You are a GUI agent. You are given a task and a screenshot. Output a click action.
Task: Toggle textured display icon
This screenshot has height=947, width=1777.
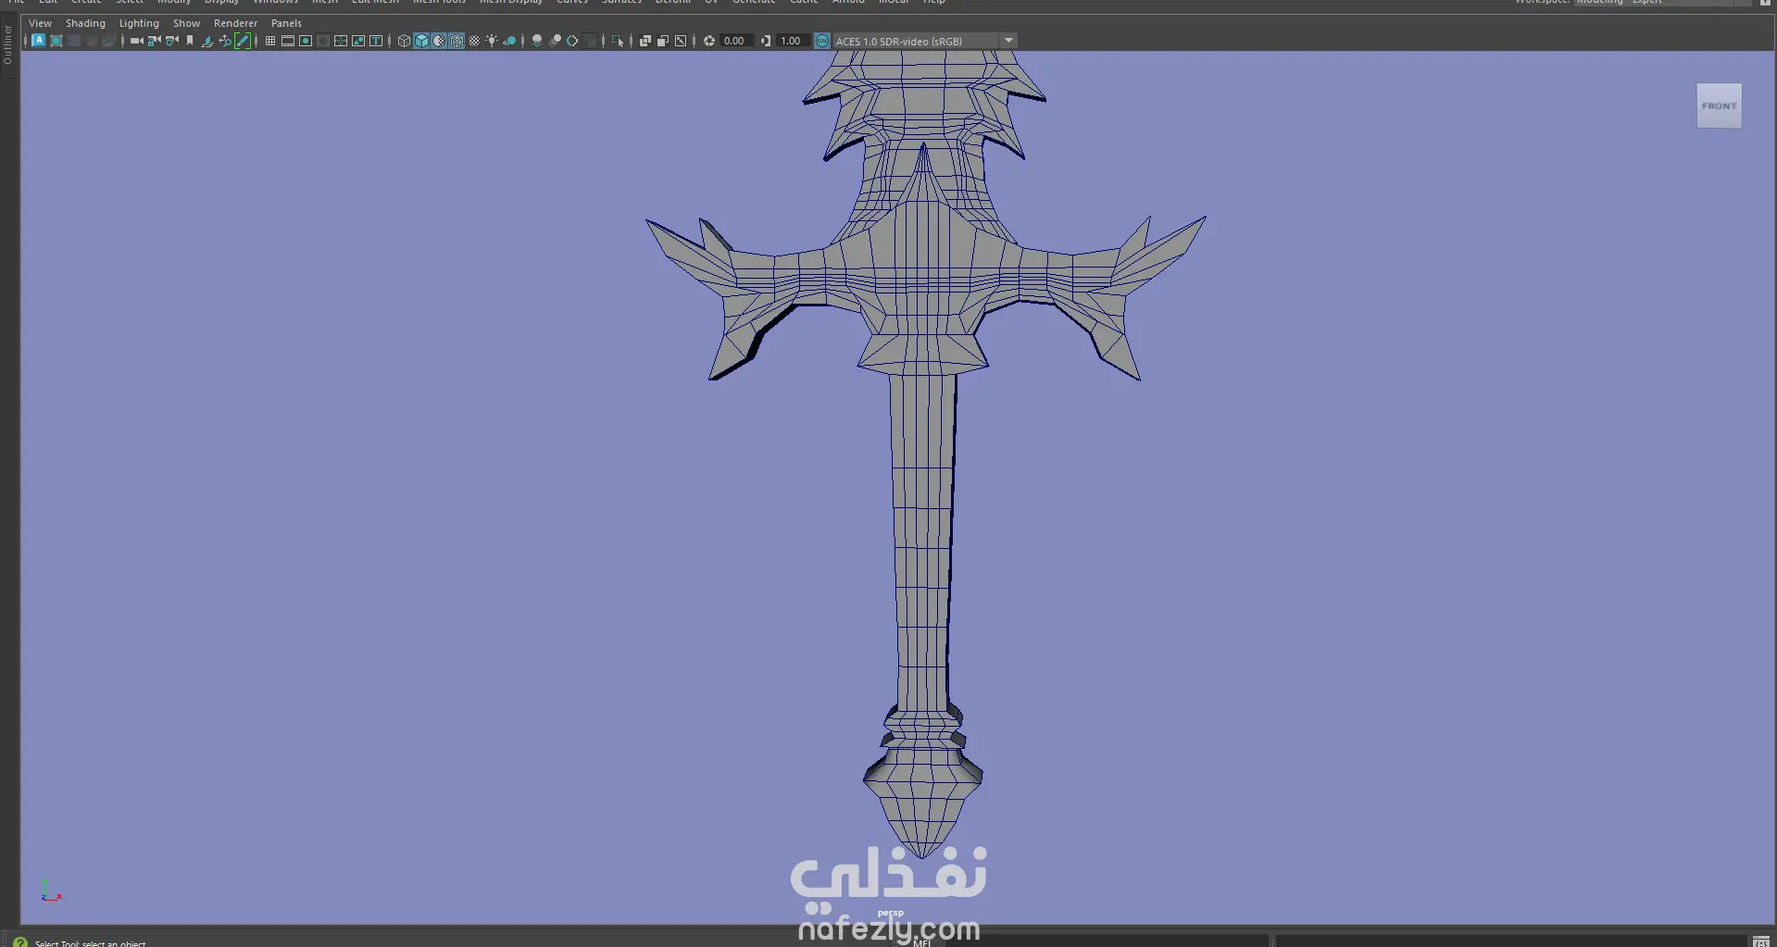pyautogui.click(x=474, y=41)
